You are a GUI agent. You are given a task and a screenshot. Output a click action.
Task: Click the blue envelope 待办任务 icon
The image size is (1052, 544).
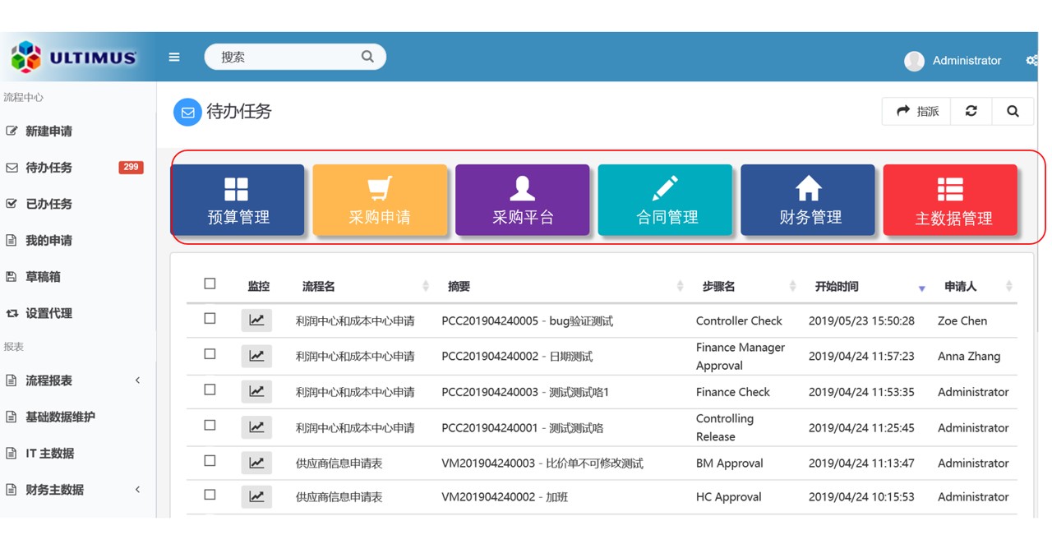pyautogui.click(x=187, y=113)
